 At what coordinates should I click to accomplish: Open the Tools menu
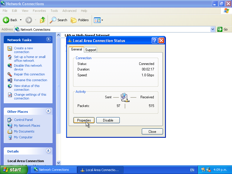(54, 11)
